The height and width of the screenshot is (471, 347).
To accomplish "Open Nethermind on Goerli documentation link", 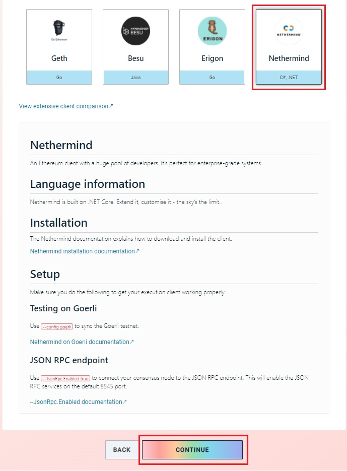I will 82,342.
